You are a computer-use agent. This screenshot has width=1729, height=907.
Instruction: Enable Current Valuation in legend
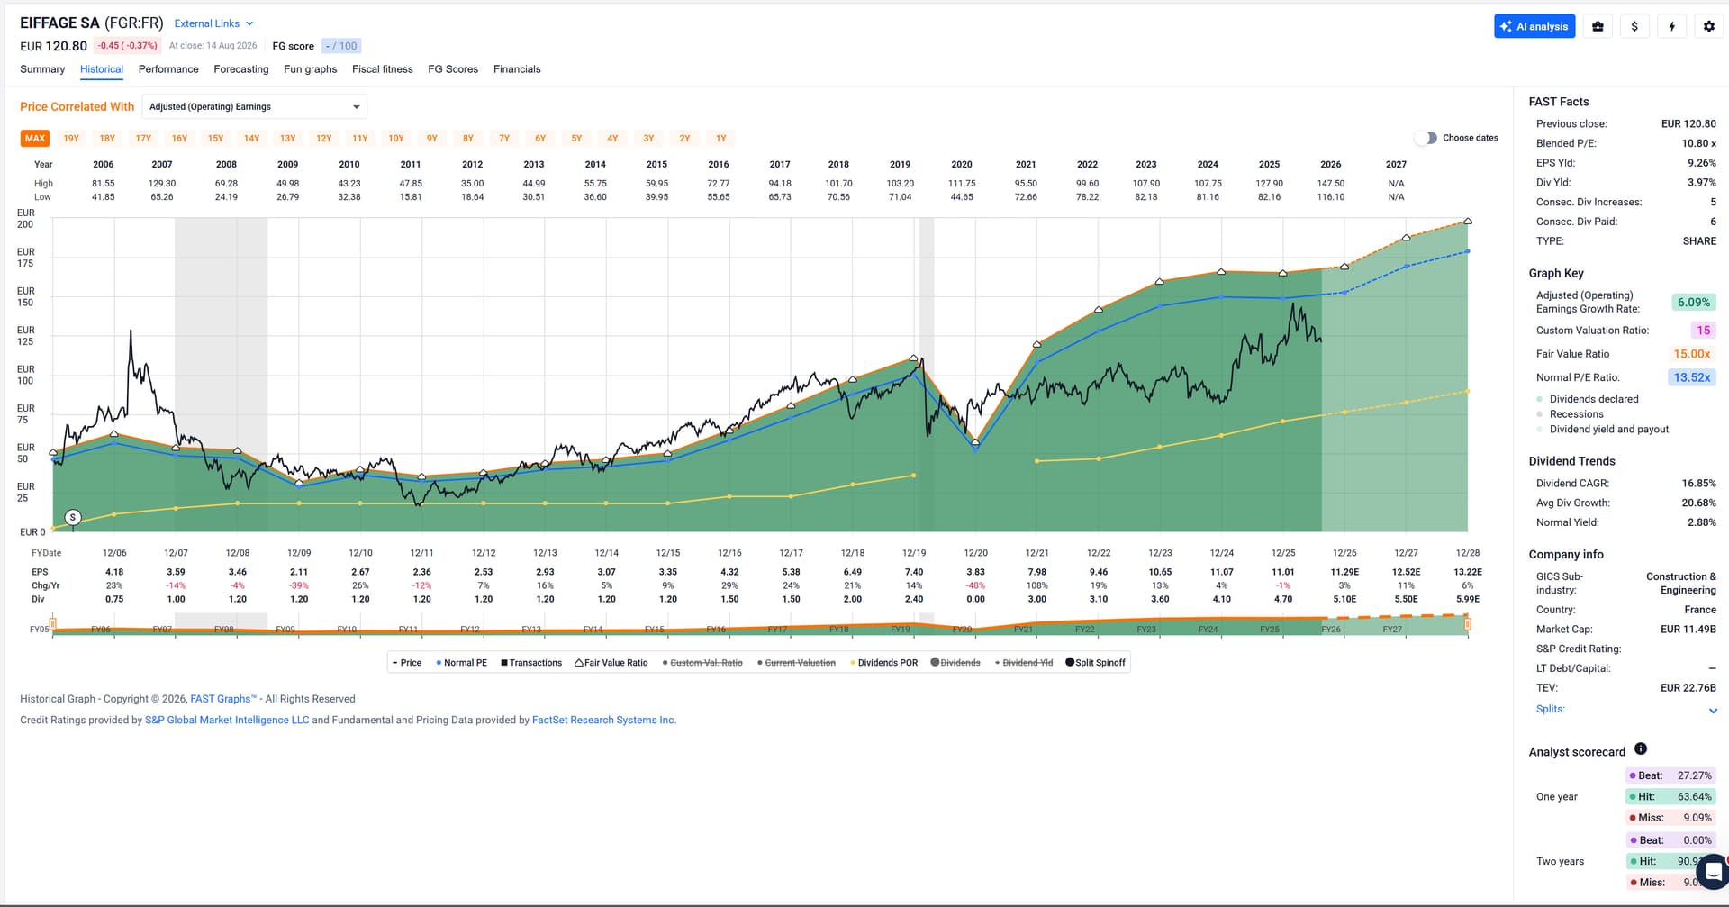point(796,663)
